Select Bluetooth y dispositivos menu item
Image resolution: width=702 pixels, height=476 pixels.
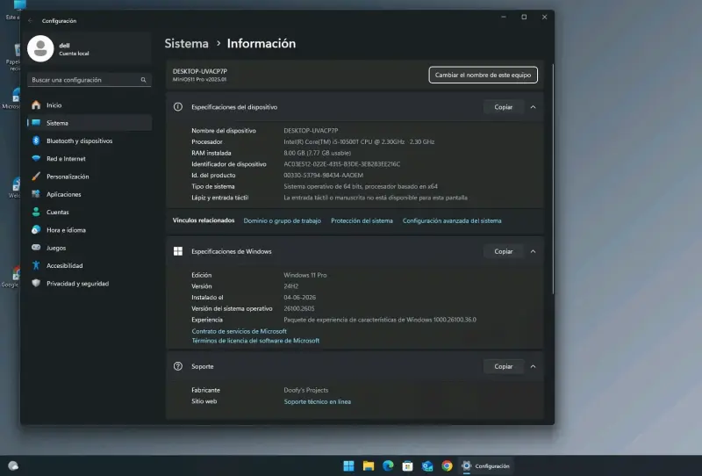click(x=90, y=141)
